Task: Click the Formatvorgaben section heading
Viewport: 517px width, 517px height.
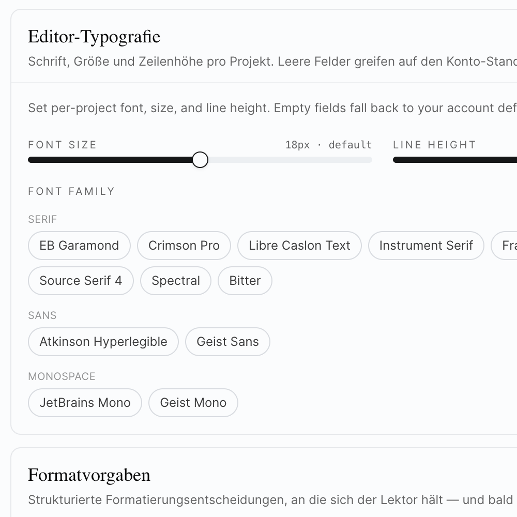Action: click(x=89, y=475)
